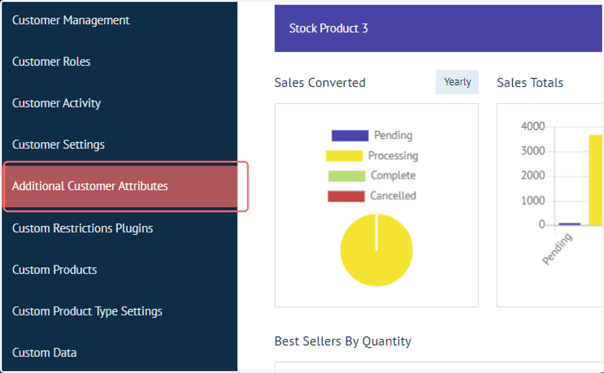Toggle the Processing legend swatch

(344, 156)
